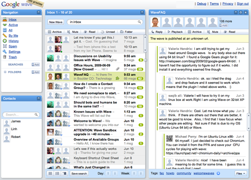This screenshot has width=251, height=180.
Task: Open the Files dropdown
Action: pyautogui.click(x=240, y=173)
